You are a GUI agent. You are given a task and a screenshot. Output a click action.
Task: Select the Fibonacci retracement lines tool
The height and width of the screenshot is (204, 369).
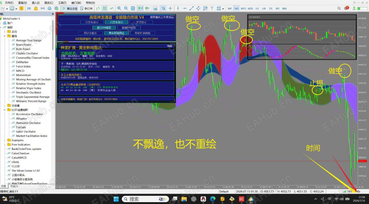point(205,8)
